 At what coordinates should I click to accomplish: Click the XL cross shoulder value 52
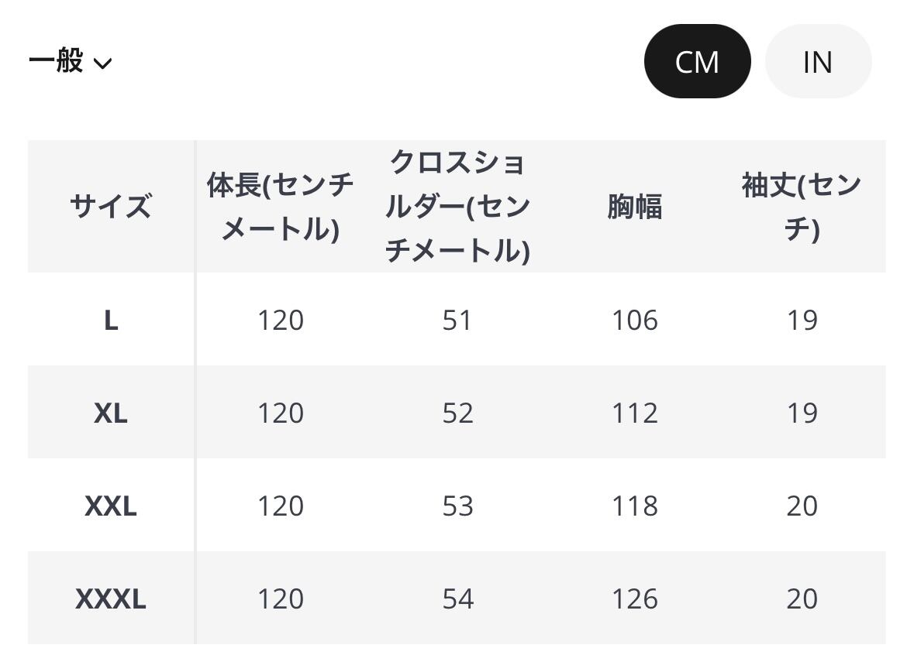point(457,413)
